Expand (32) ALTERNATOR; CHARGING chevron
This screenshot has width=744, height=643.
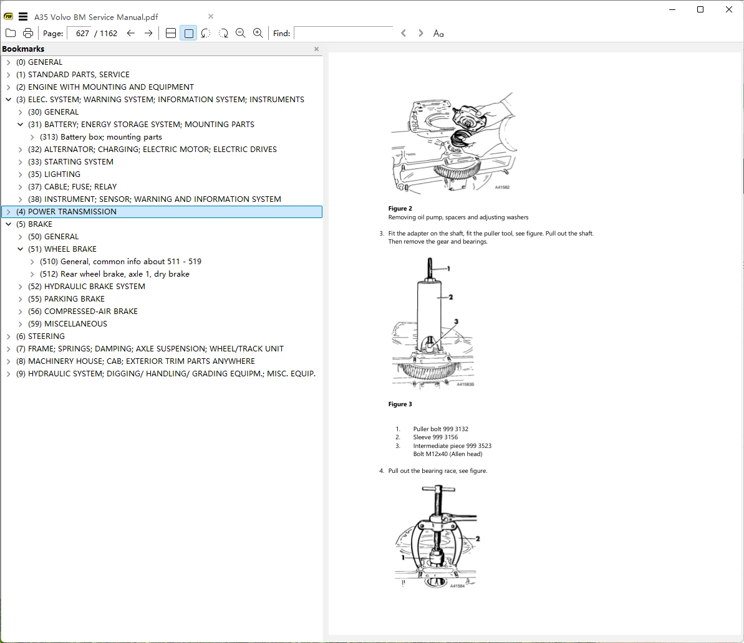coord(21,150)
